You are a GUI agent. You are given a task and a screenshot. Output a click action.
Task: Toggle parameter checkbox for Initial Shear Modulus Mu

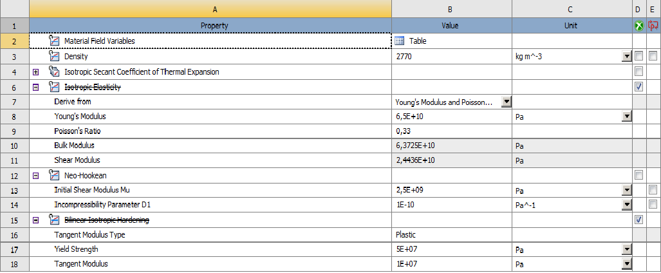[653, 190]
